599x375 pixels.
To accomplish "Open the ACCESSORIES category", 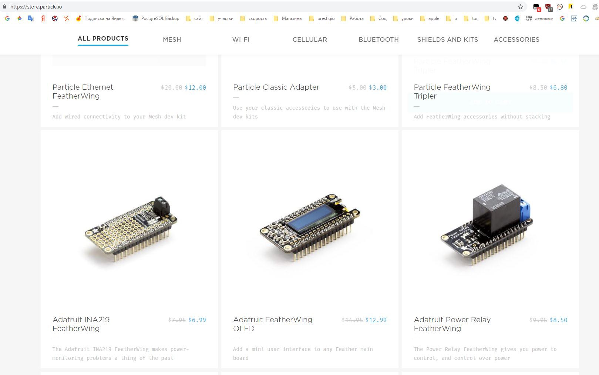I will (516, 39).
